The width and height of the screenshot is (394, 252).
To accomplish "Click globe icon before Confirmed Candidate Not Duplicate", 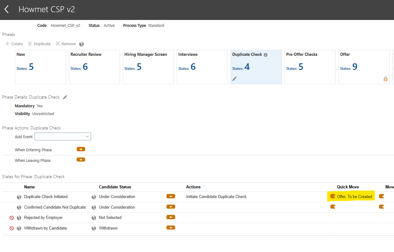I will [19, 207].
